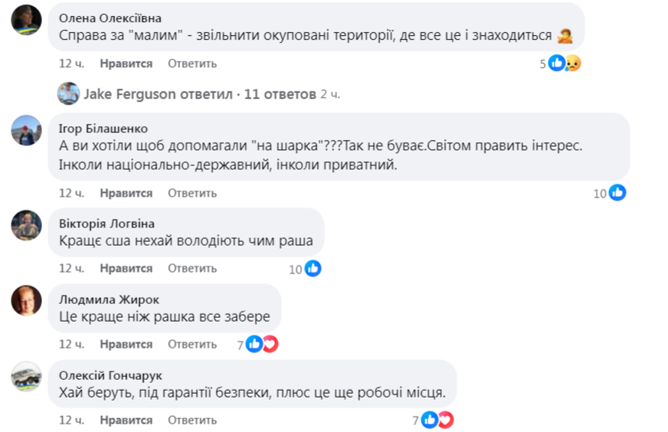Click the like reaction icon on Ігор Білашенко's comment
Screen dimensions: 668x432
617,193
